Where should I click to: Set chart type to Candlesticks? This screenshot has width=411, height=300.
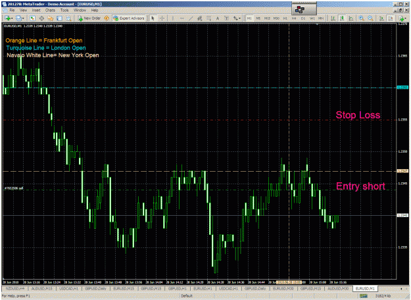[342, 18]
